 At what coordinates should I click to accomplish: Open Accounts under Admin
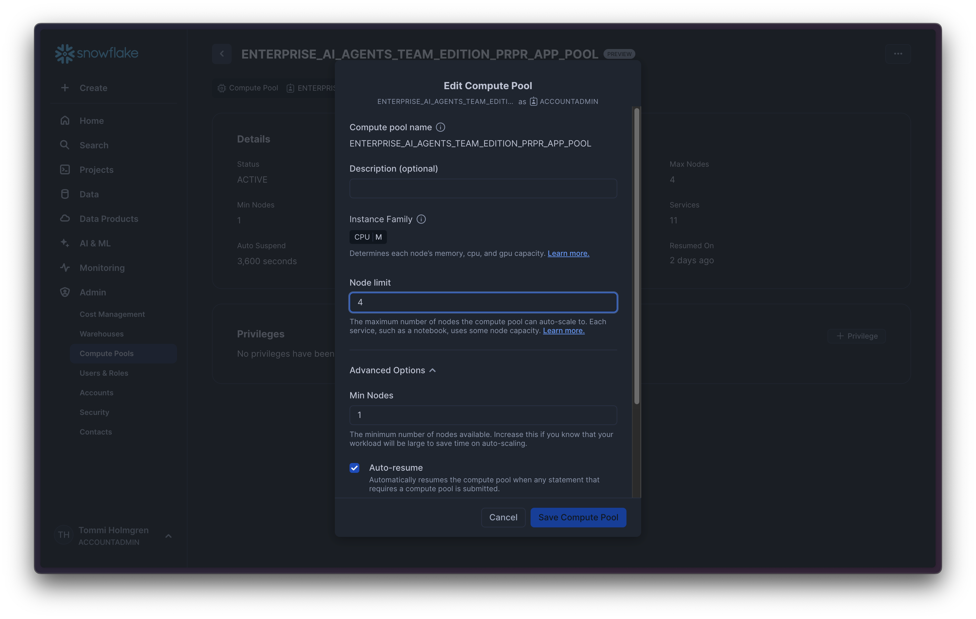pyautogui.click(x=96, y=393)
